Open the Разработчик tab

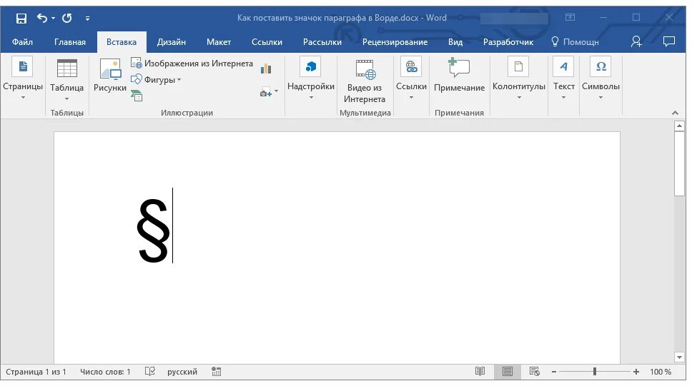pos(508,42)
